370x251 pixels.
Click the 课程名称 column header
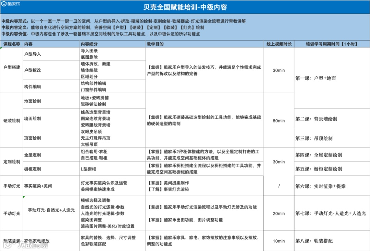(x=12, y=44)
